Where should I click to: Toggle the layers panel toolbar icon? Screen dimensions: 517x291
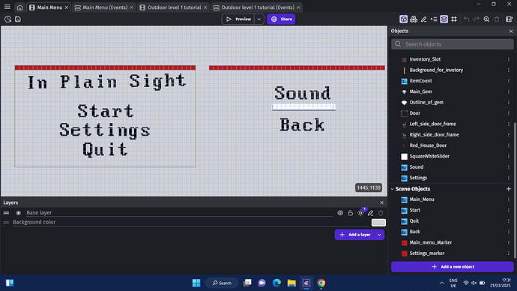tap(444, 19)
